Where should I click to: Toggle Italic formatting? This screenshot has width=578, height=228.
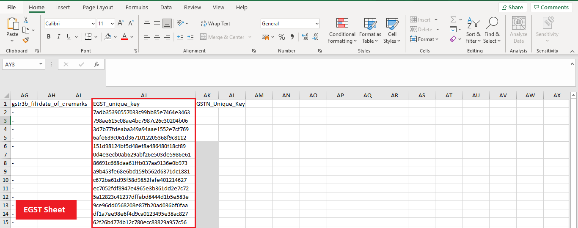pos(59,37)
